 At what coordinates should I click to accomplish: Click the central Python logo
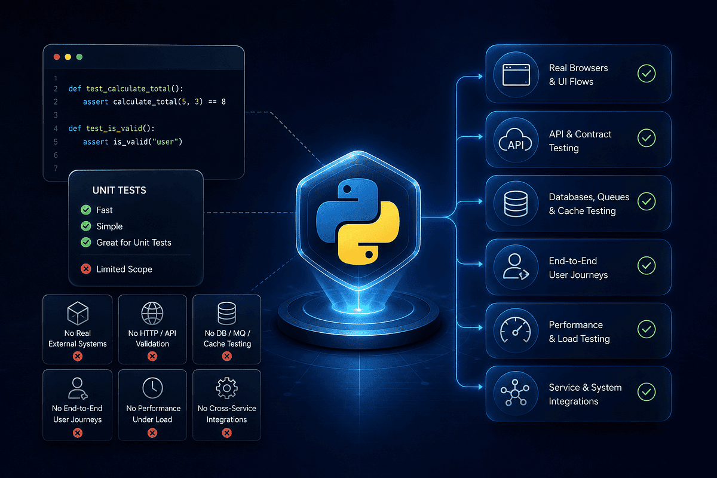coord(357,222)
